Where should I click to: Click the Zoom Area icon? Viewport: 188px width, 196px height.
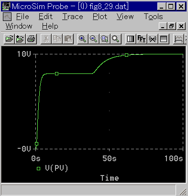[x=105, y=39]
